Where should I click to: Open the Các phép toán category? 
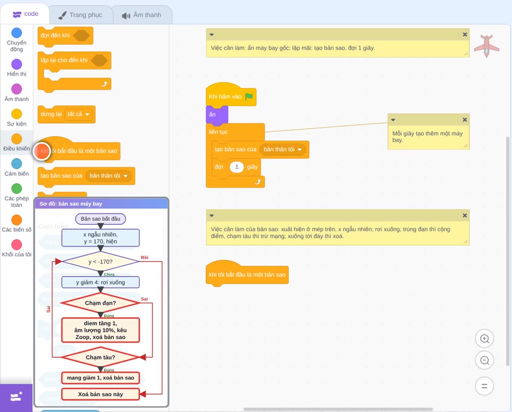tap(16, 196)
